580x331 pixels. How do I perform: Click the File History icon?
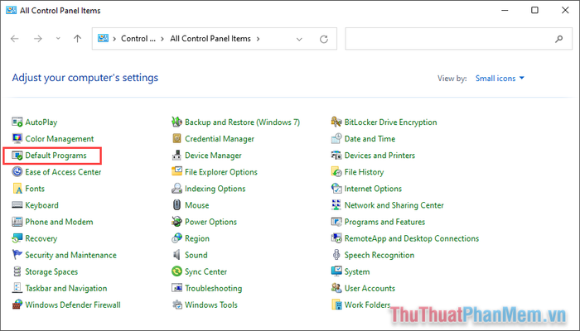(x=336, y=172)
